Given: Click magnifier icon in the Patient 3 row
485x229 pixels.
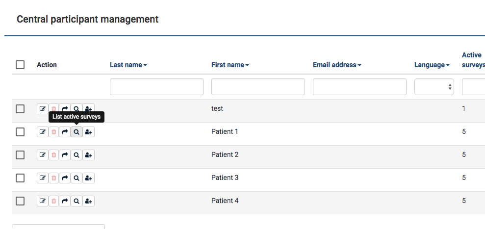Looking at the screenshot, I should 77,178.
